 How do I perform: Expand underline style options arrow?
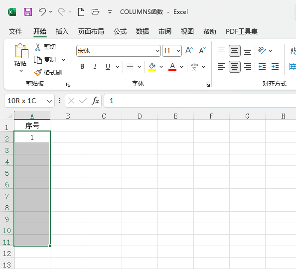point(117,67)
